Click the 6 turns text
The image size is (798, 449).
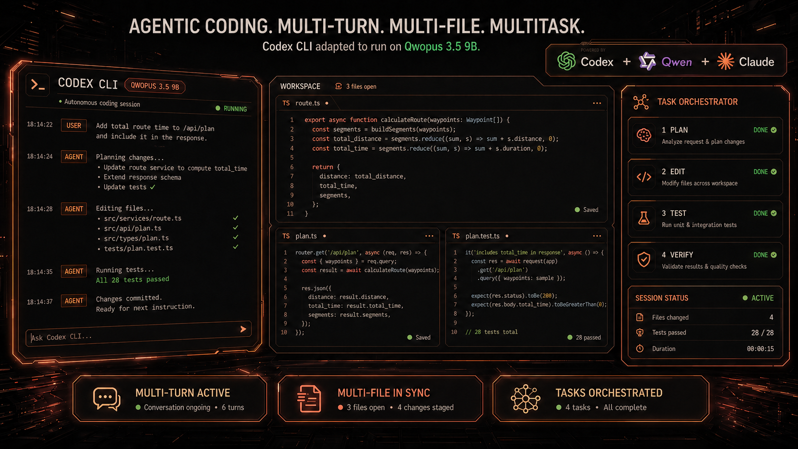233,407
